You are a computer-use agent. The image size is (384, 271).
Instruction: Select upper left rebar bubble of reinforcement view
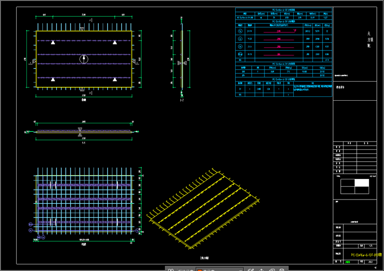click(x=30, y=224)
